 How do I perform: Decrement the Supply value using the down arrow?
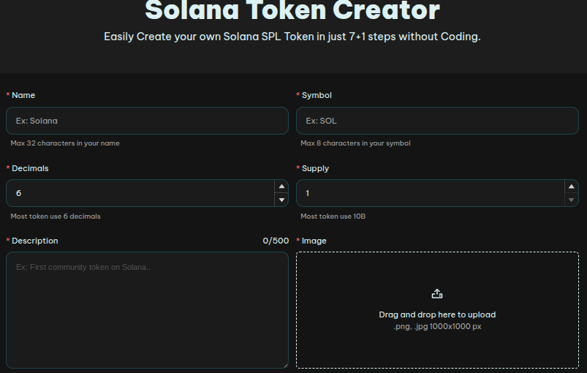[572, 200]
